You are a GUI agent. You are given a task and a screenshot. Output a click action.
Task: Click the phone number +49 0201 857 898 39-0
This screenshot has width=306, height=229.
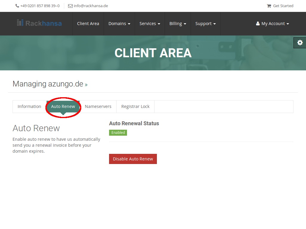(x=40, y=6)
